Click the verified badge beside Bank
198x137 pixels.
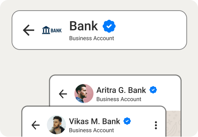tap(109, 26)
